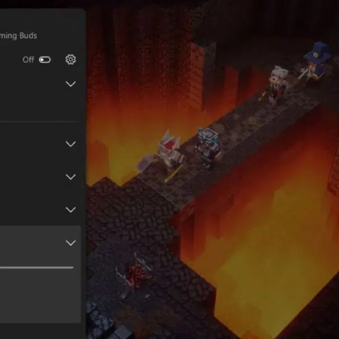Collapse the highlighted row's chevron above the slider
The width and height of the screenshot is (339, 339).
(x=70, y=243)
